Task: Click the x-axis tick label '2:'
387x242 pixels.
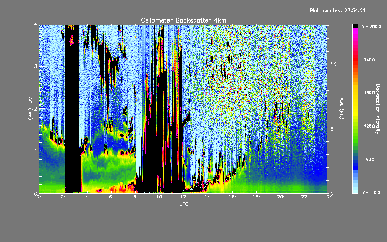Action: (x=63, y=197)
